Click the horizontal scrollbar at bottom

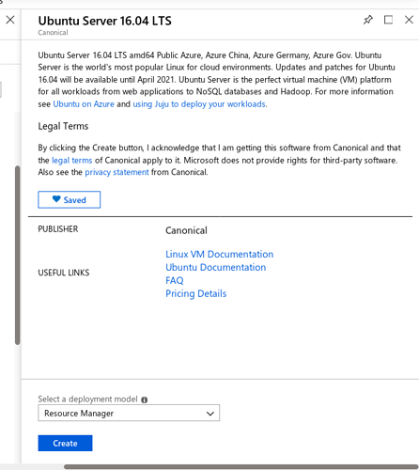click(241, 467)
